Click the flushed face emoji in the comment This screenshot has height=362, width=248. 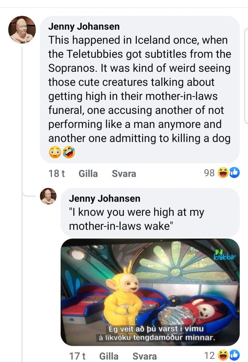point(55,153)
